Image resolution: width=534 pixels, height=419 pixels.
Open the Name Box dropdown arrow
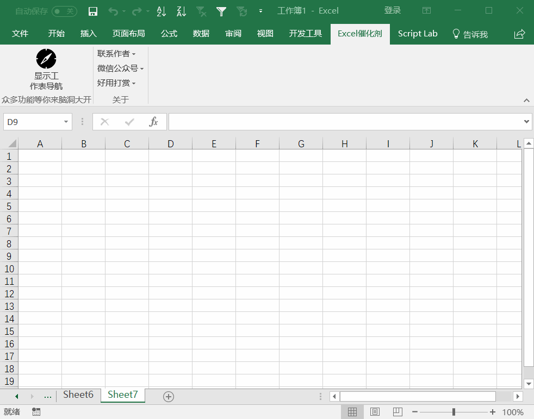pyautogui.click(x=66, y=122)
